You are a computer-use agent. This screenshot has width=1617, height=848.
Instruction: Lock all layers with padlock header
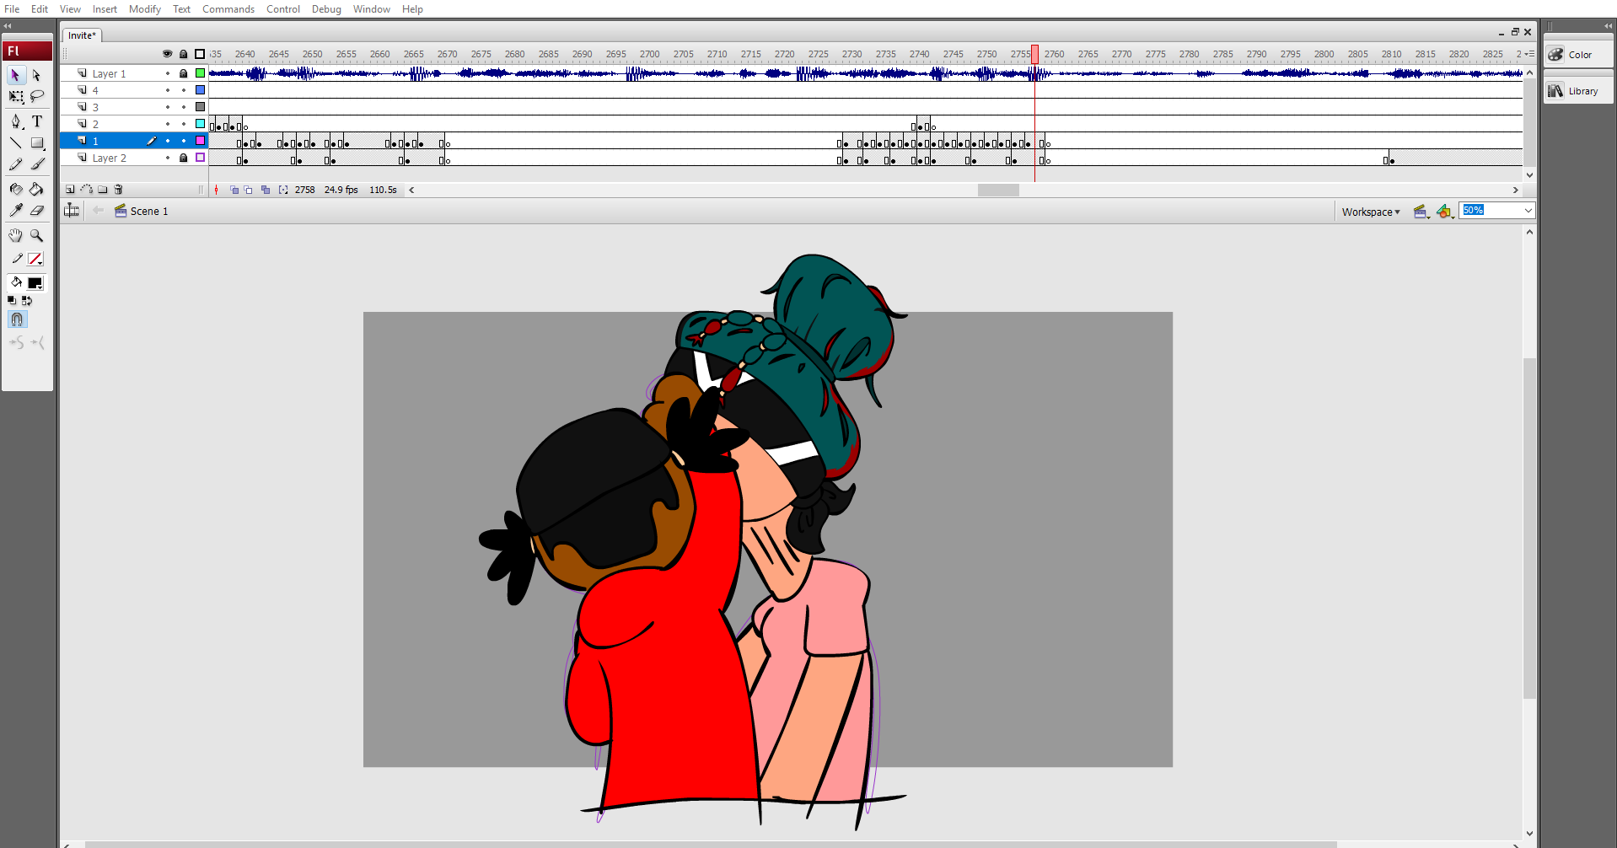(184, 54)
